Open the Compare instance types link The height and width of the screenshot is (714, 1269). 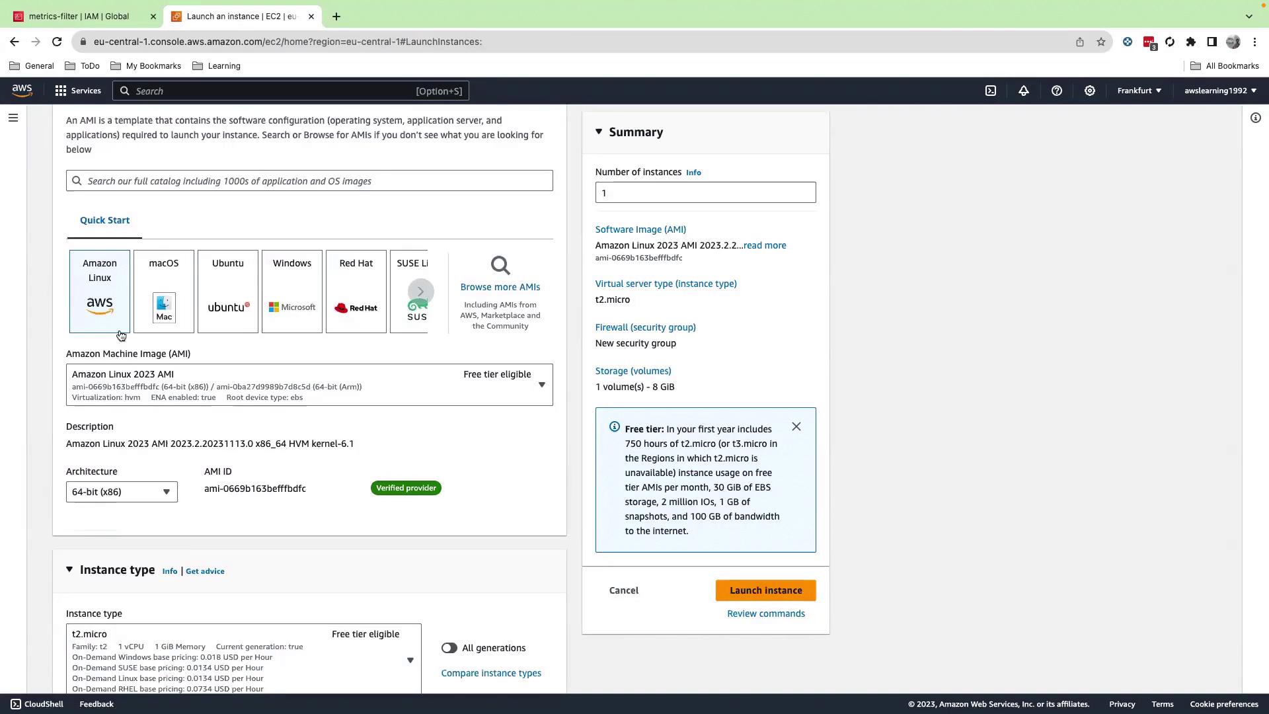point(490,673)
